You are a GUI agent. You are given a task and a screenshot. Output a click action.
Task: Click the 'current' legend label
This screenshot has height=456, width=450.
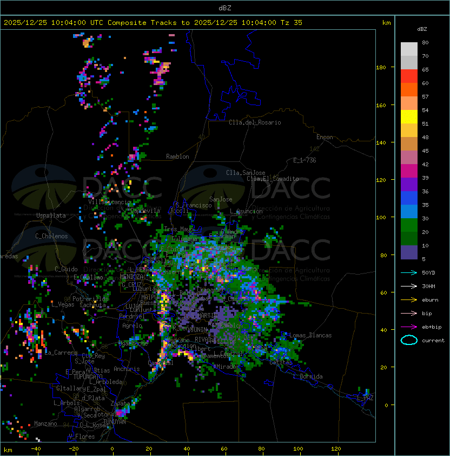click(433, 341)
